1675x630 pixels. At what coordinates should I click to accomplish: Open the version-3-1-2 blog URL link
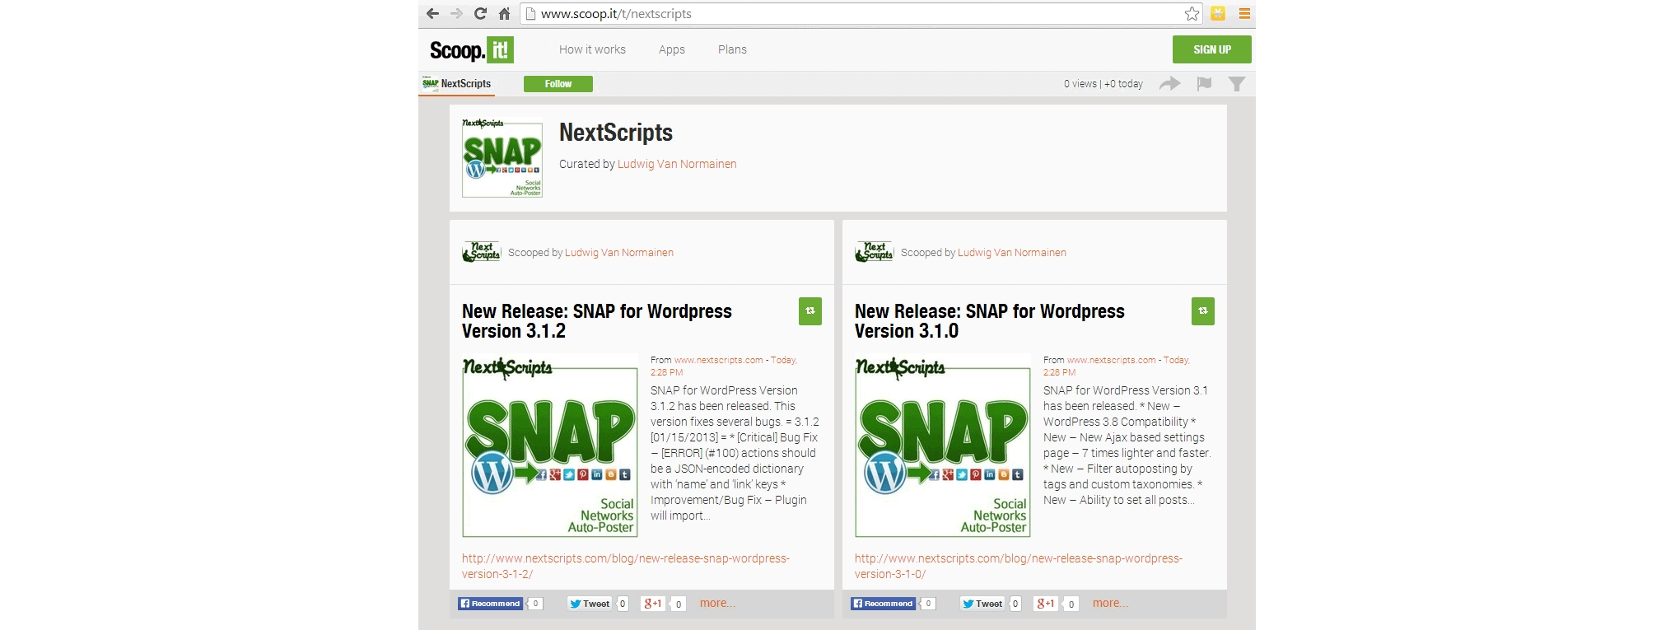click(x=626, y=567)
